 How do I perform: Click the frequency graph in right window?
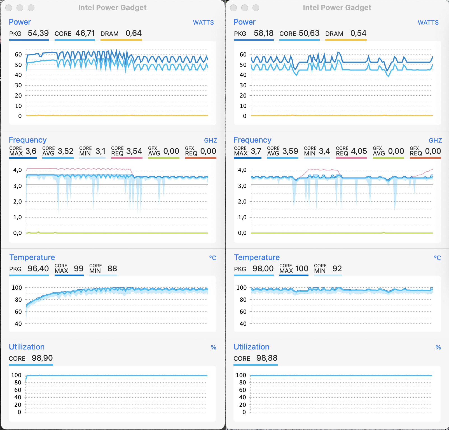(337, 201)
